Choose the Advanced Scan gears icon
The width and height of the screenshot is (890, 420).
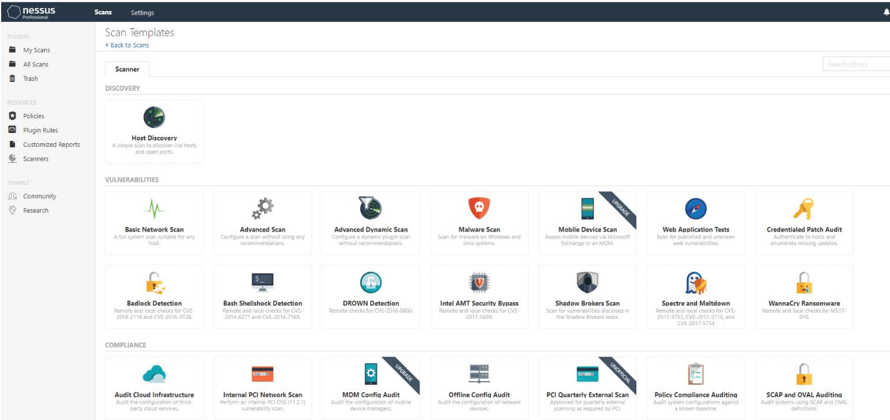click(x=262, y=208)
